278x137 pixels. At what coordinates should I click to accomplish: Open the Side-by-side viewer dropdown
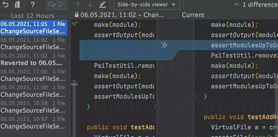tap(147, 5)
